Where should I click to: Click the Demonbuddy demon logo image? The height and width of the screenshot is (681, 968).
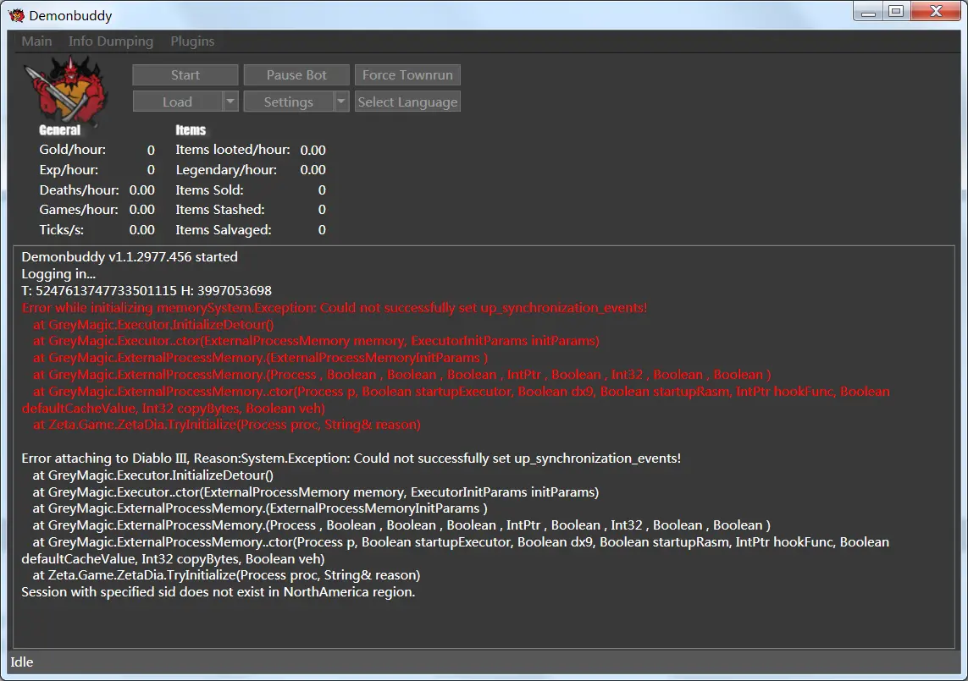pos(67,89)
